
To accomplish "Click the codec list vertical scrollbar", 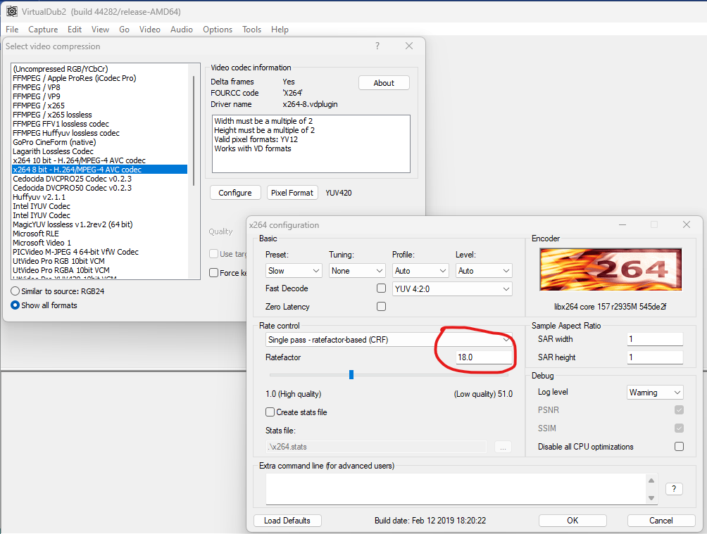I will coord(194,131).
